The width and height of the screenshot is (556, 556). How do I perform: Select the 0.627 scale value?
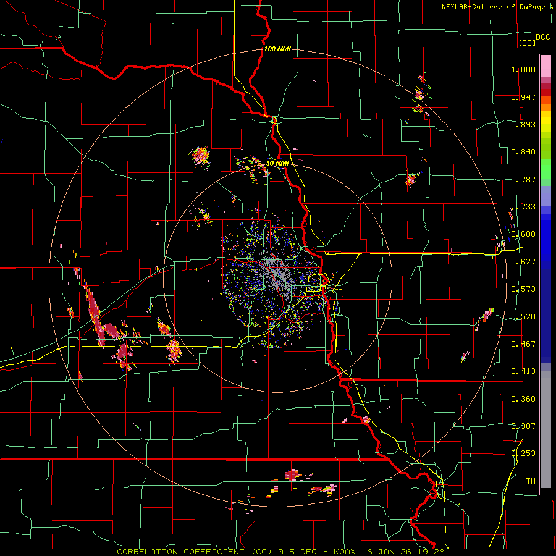523,262
